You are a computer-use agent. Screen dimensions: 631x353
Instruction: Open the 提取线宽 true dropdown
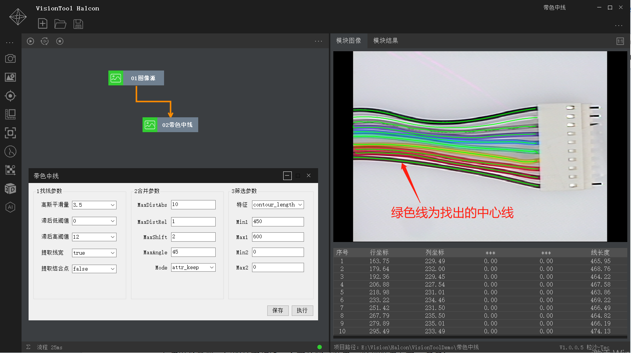click(94, 253)
